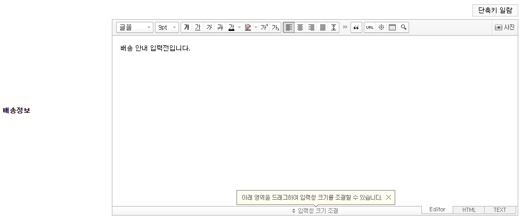Click the 단축키 일람 button
522x222 pixels.
[495, 11]
